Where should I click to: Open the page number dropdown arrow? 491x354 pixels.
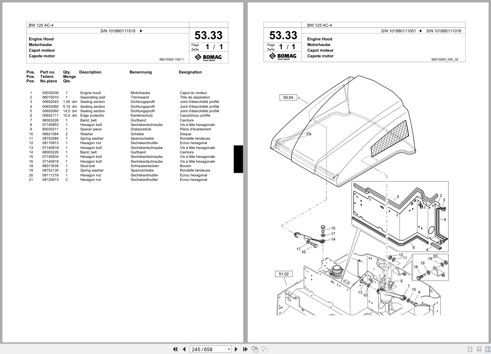[229, 349]
